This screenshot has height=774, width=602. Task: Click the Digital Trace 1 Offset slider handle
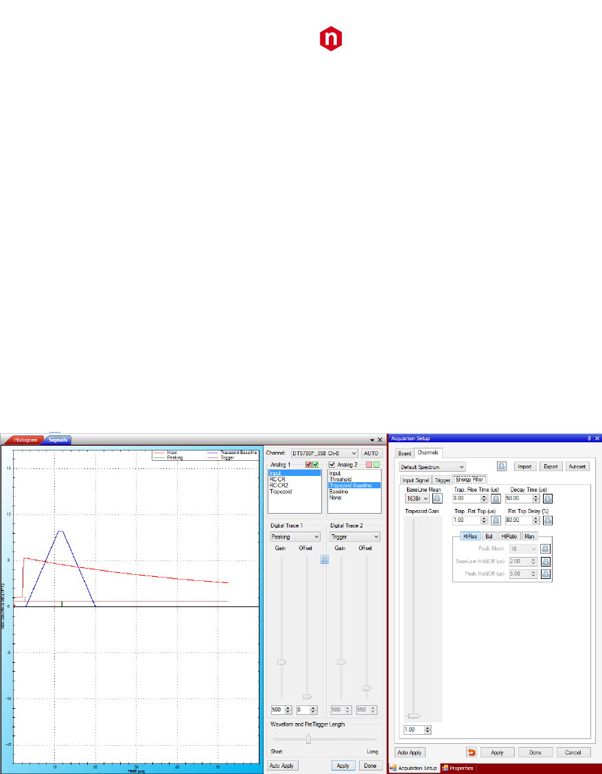(x=307, y=696)
